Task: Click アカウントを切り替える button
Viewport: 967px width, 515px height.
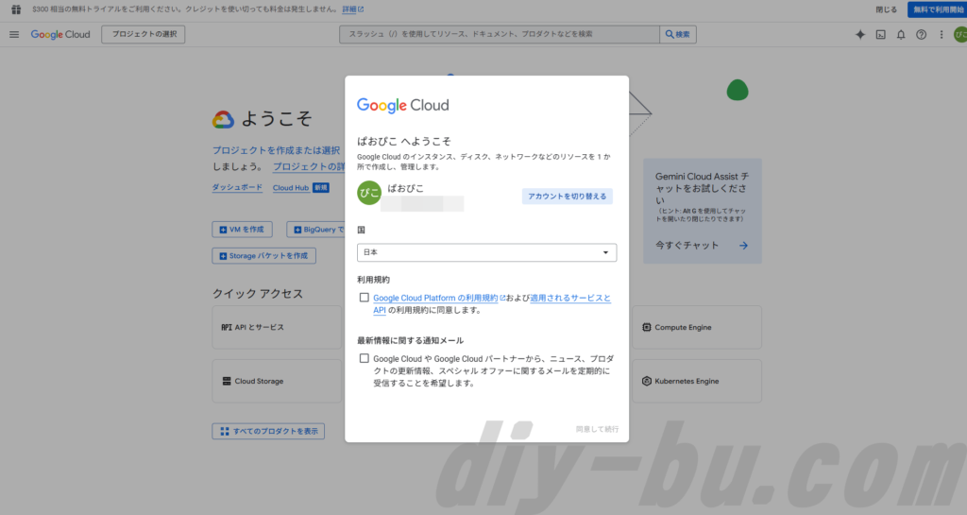Action: click(x=567, y=197)
